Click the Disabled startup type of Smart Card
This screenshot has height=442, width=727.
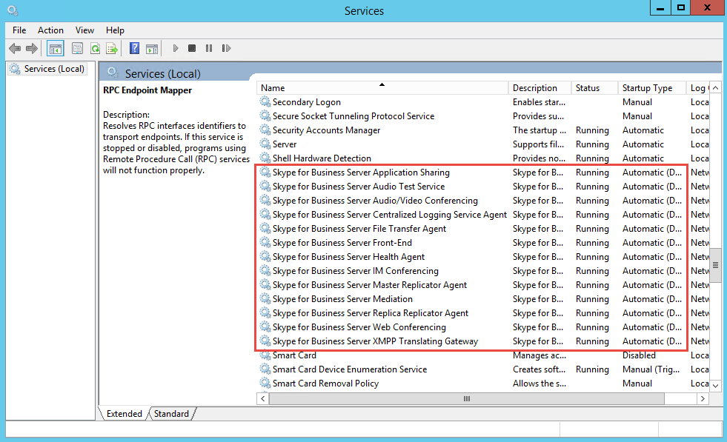click(639, 355)
